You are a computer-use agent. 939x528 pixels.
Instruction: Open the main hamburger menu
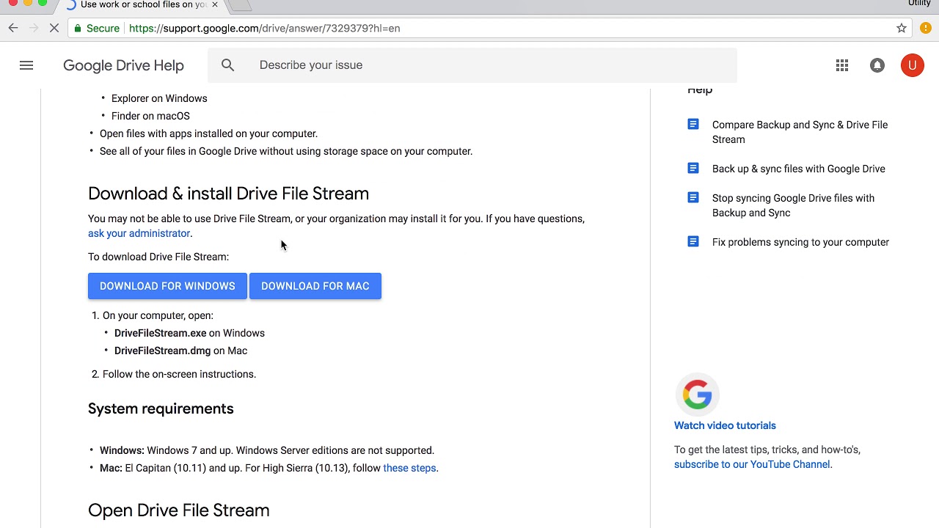(26, 66)
